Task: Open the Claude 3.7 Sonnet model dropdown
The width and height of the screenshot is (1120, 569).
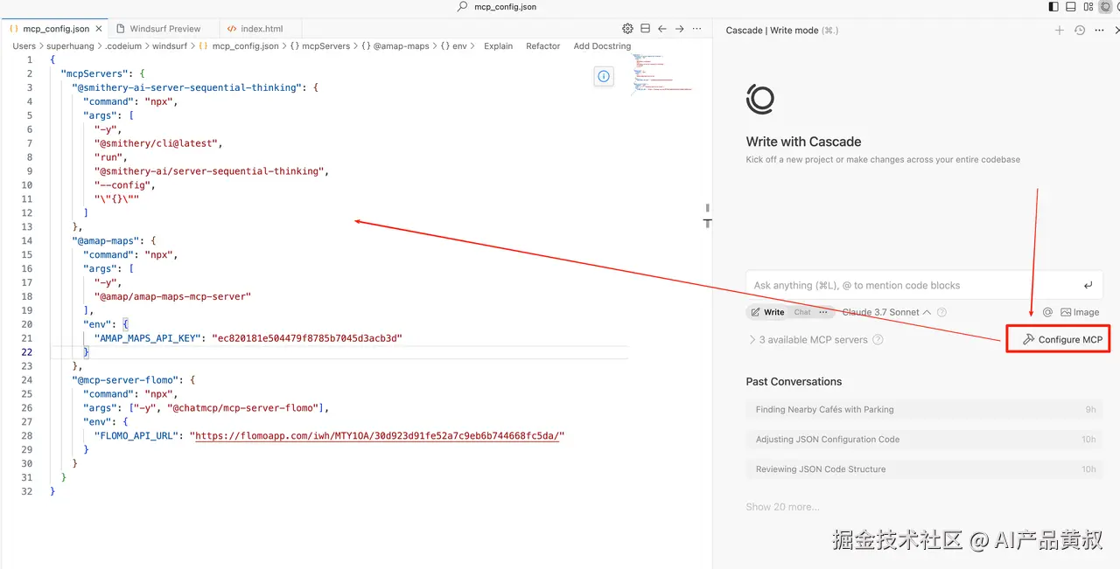Action: [886, 312]
